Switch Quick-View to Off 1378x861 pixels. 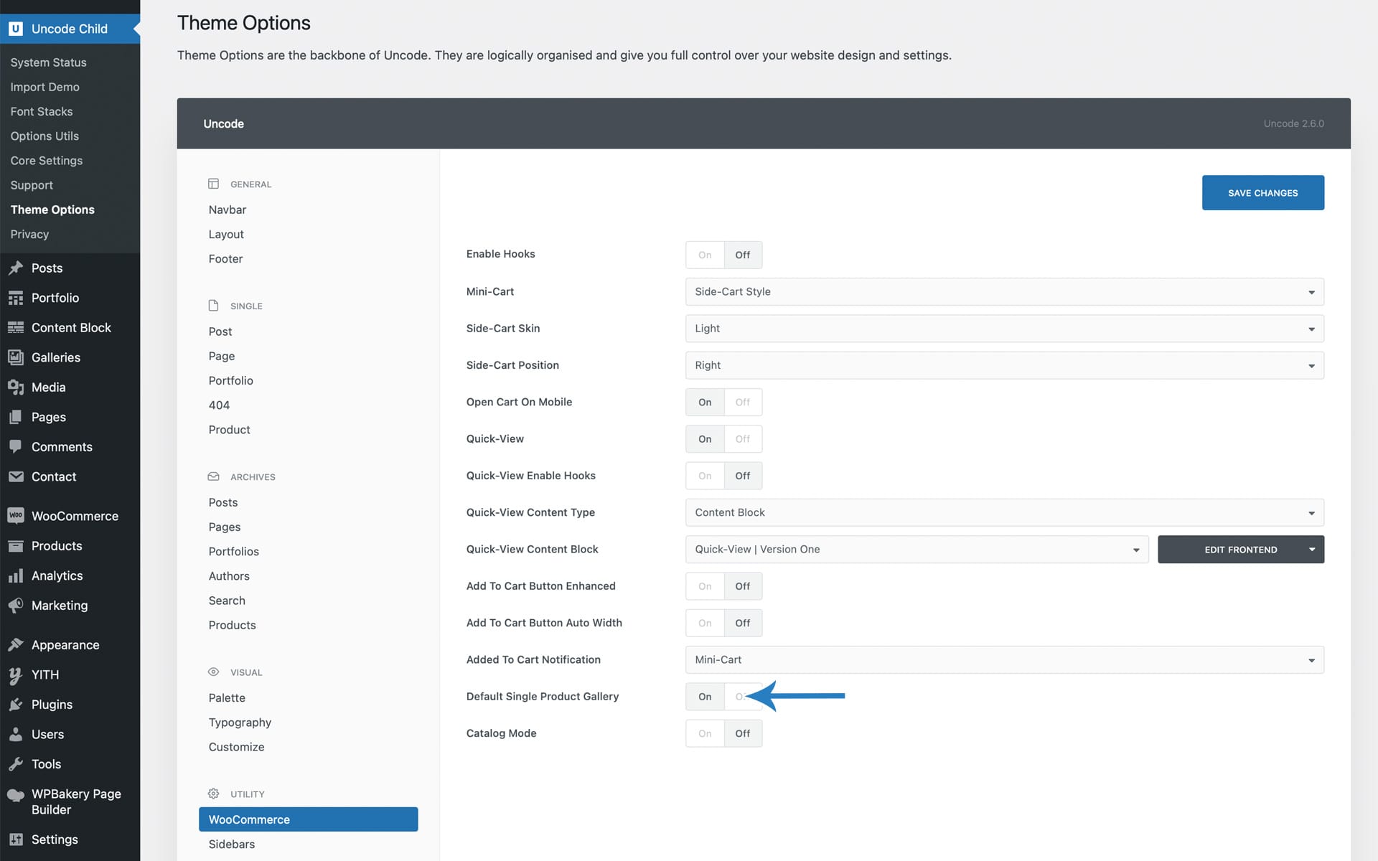tap(742, 439)
